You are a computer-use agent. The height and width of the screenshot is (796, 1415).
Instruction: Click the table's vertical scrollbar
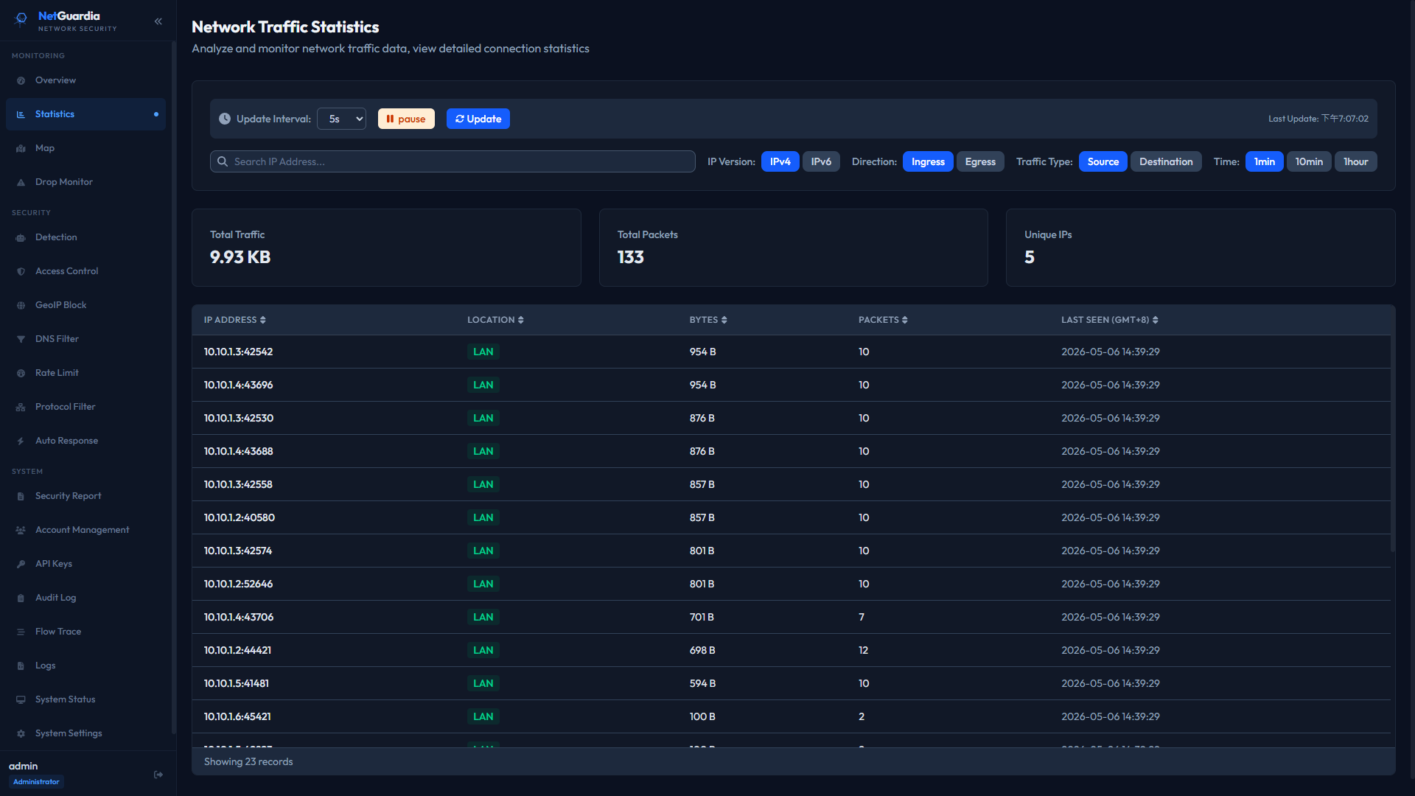tap(1392, 442)
